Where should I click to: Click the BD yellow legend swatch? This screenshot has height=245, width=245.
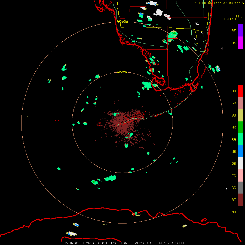tap(240, 115)
